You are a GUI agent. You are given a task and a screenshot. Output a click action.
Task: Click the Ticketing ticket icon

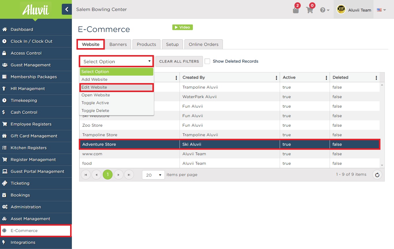point(4,183)
